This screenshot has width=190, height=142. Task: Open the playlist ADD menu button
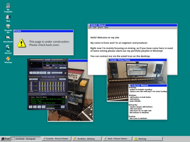(31, 107)
